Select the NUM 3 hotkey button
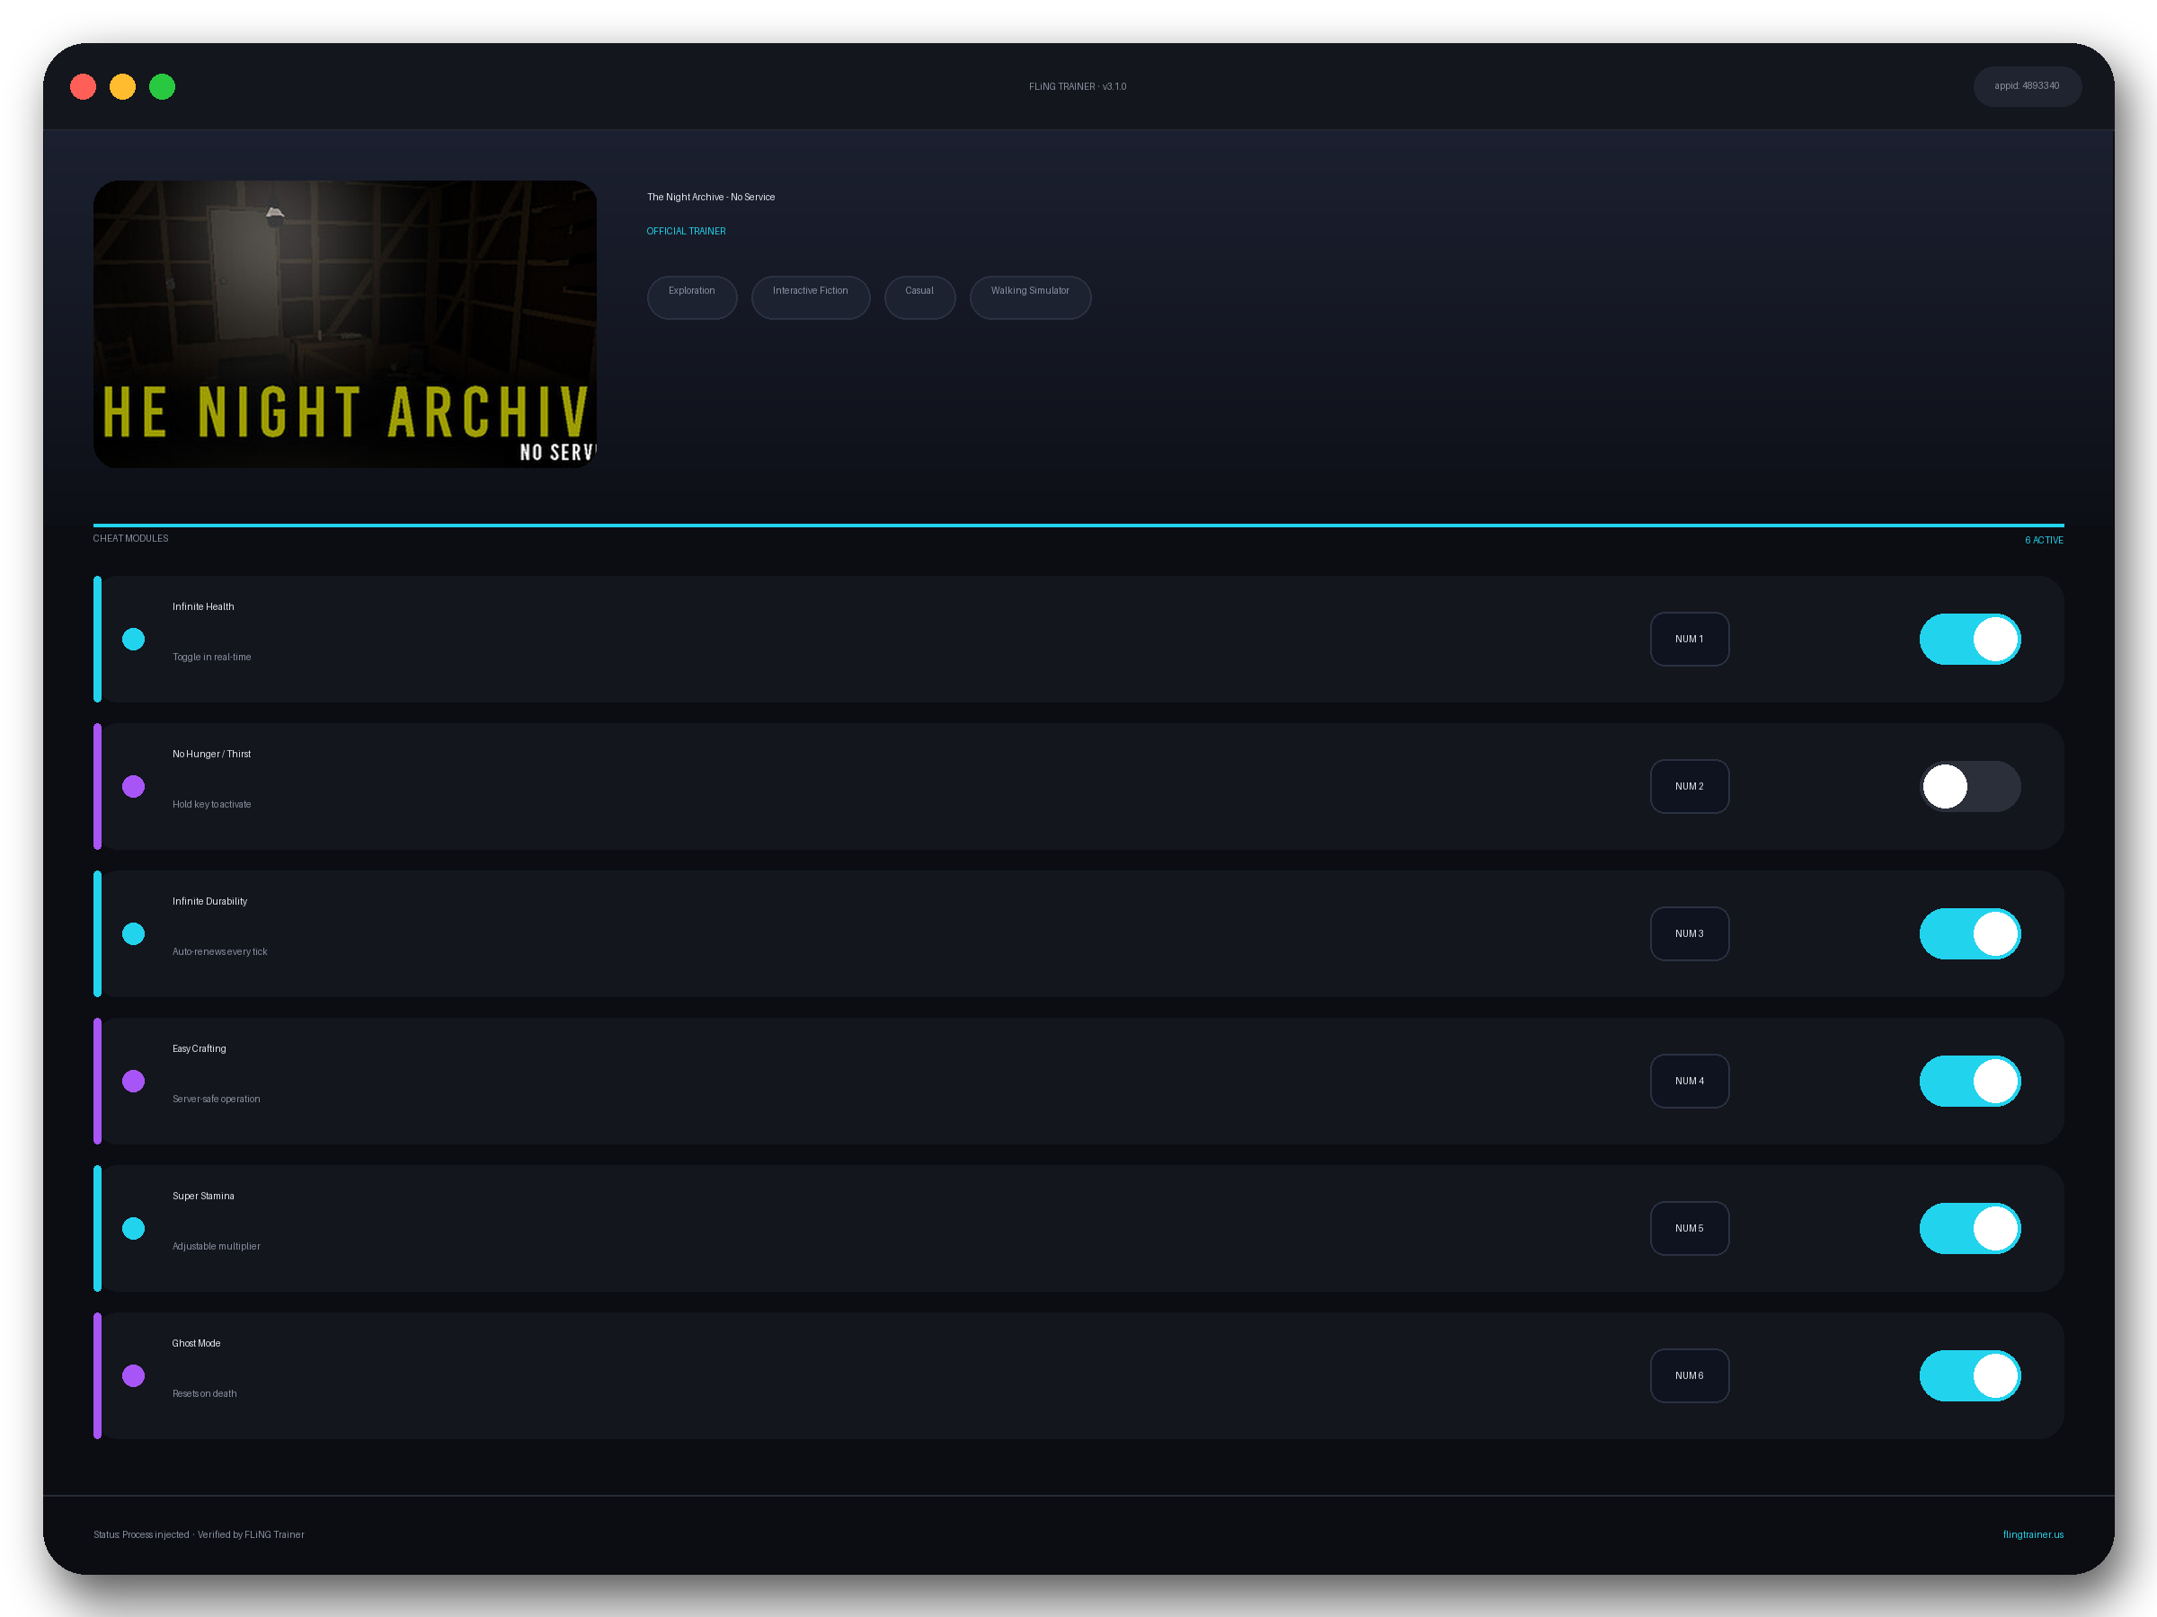The height and width of the screenshot is (1617, 2157). (1689, 933)
